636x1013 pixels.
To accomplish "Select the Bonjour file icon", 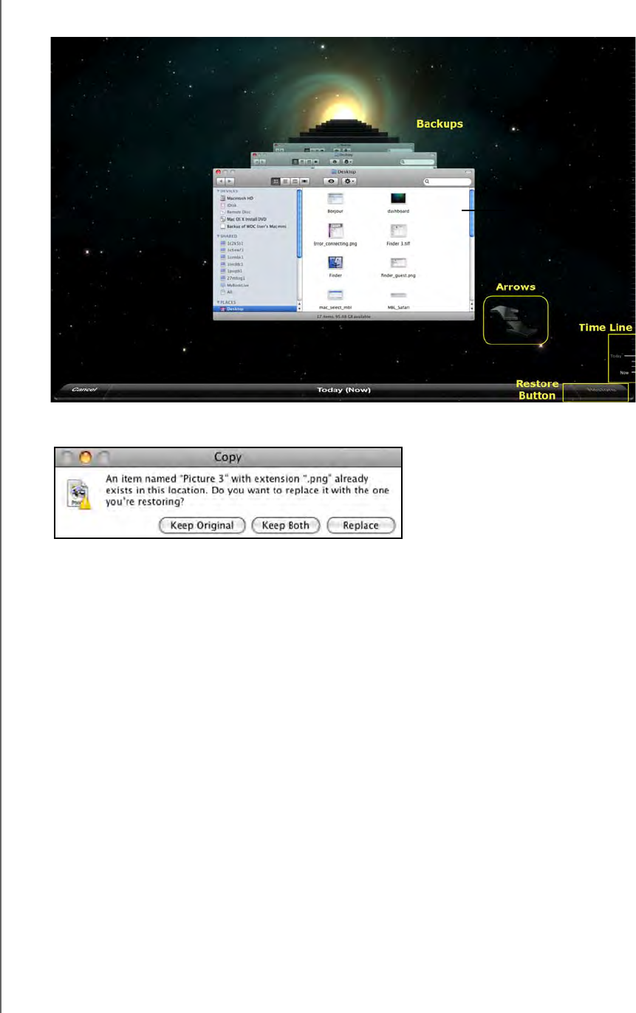I will pos(335,198).
